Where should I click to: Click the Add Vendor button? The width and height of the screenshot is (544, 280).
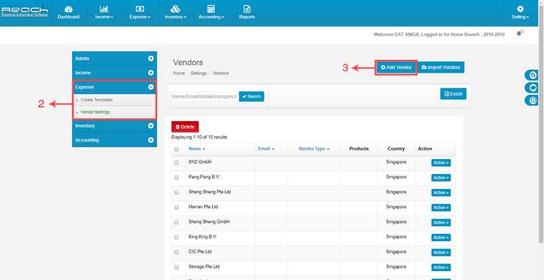[396, 67]
